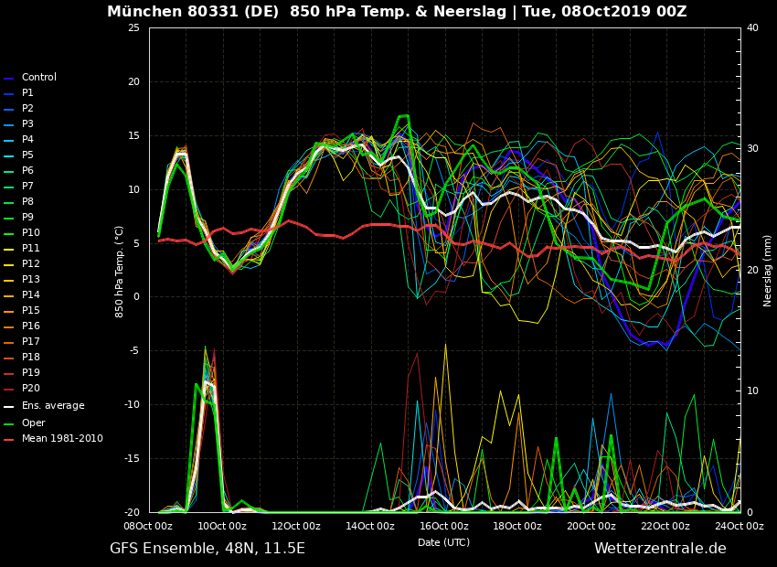Select the P16 legend entry
This screenshot has height=567, width=777.
tap(30, 326)
